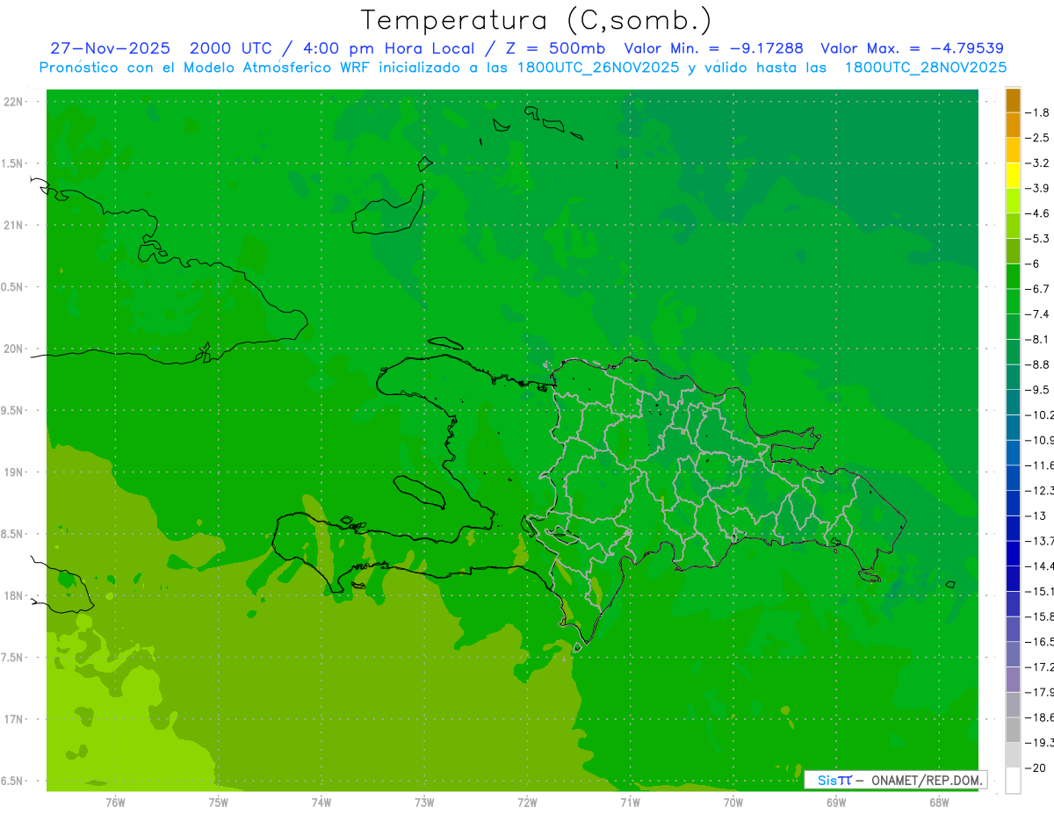Viewport: 1054px width, 814px height.
Task: Click the '1800UTC_26NOV2025' initialization time
Action: click(x=598, y=68)
